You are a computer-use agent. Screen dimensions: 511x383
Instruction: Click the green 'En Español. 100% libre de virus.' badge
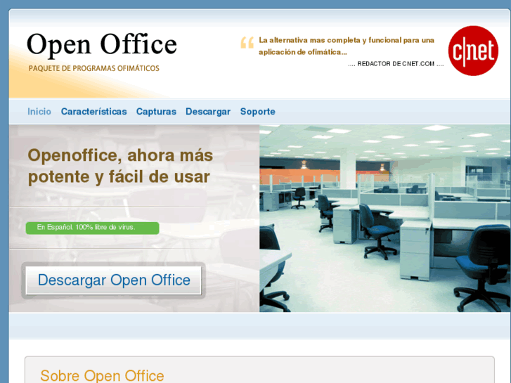pos(93,228)
